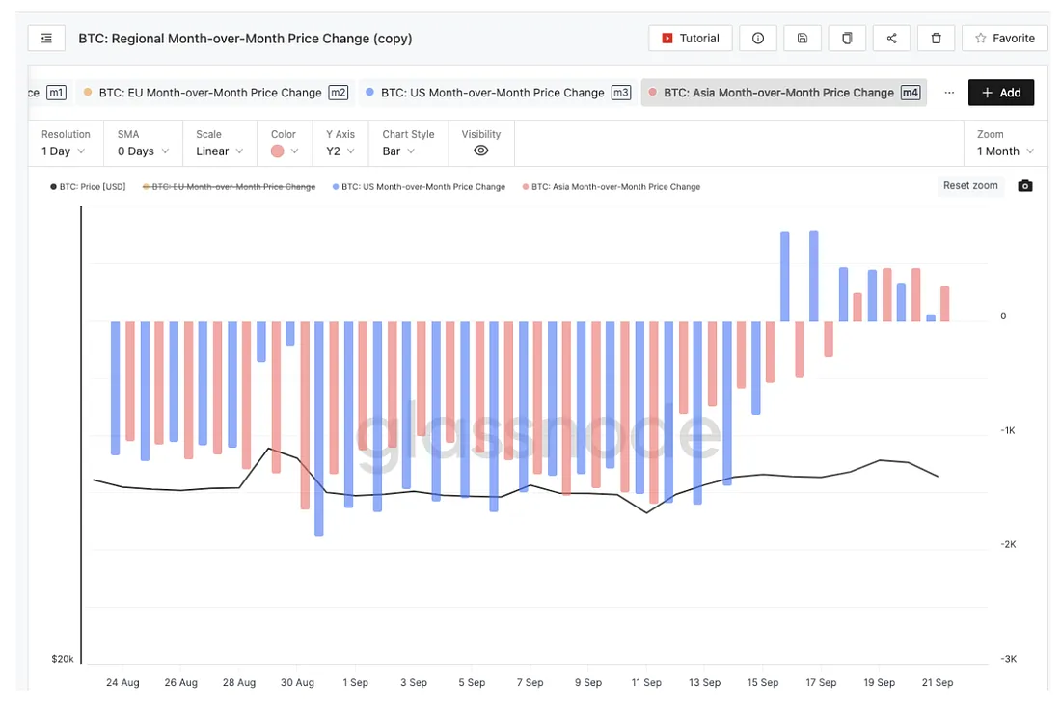Click the info circle icon
This screenshot has width=1061, height=713.
click(758, 39)
